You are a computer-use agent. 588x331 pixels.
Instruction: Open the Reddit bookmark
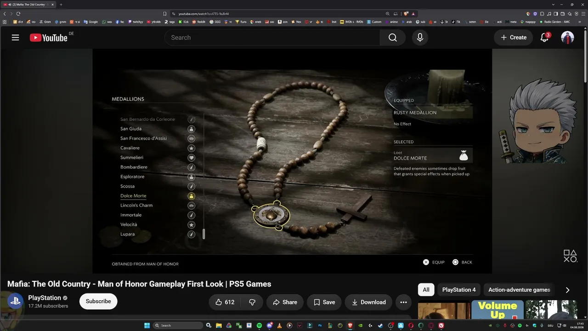[199, 22]
